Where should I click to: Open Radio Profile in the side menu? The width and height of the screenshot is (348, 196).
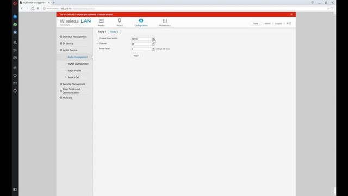pyautogui.click(x=74, y=71)
